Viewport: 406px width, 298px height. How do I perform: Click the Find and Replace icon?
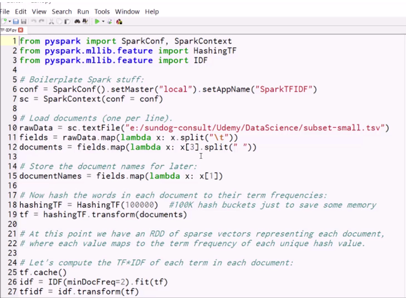pos(85,21)
